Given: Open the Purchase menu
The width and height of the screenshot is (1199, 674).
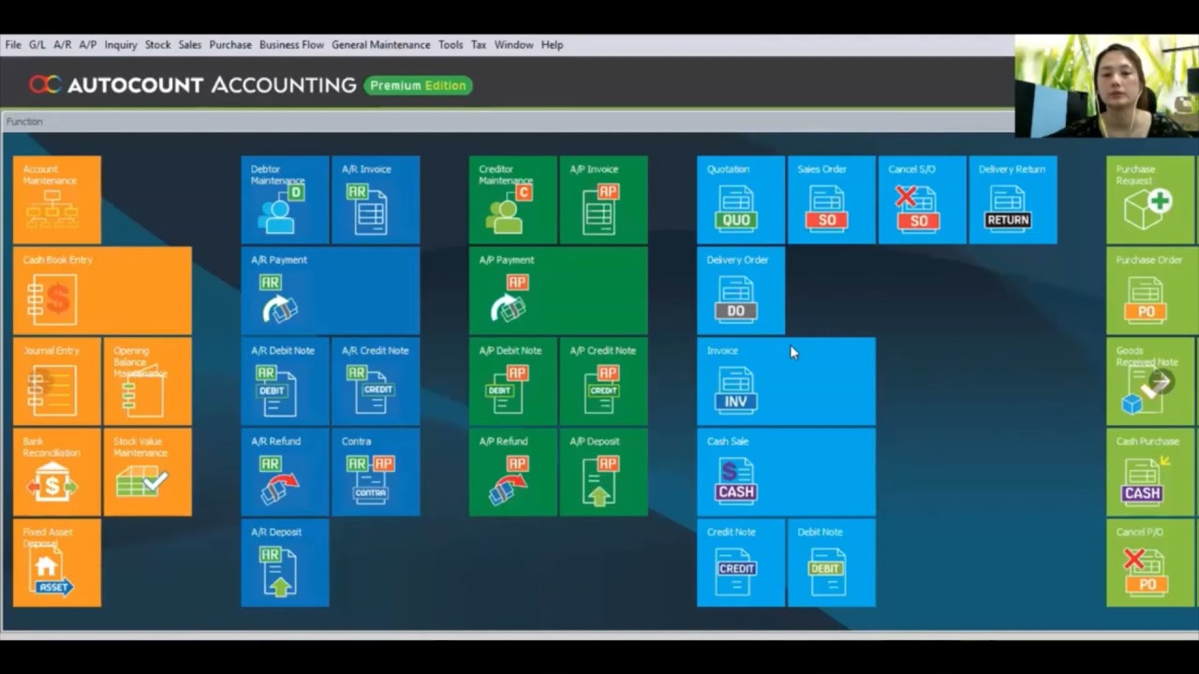Looking at the screenshot, I should pyautogui.click(x=230, y=45).
